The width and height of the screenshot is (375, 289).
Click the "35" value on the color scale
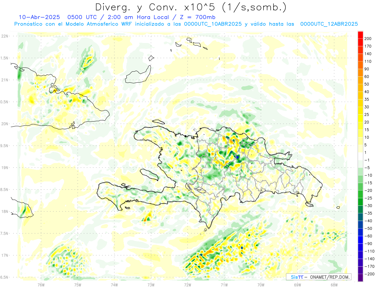(x=367, y=99)
